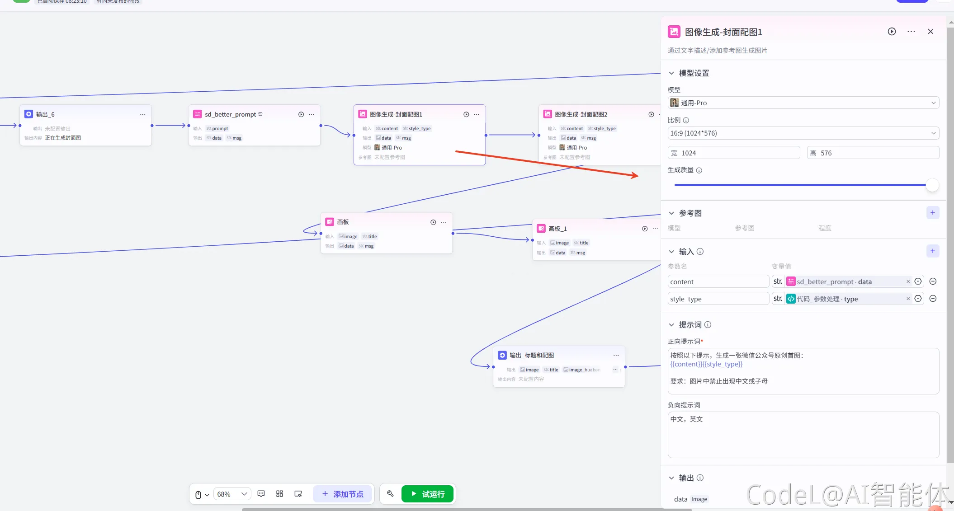Image resolution: width=954 pixels, height=511 pixels.
Task: Collapse the 提示词 section
Action: (x=671, y=325)
